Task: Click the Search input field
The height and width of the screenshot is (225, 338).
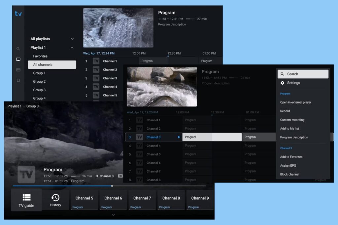Action: click(303, 74)
